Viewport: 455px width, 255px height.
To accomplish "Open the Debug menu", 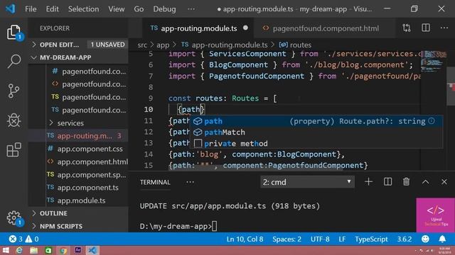I will click(x=164, y=9).
